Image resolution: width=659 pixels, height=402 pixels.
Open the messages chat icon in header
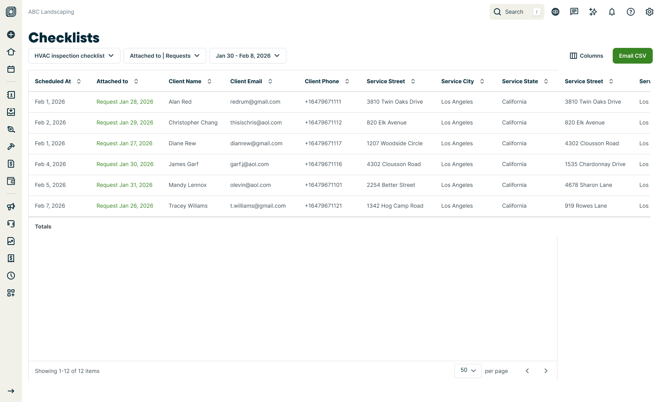point(574,12)
